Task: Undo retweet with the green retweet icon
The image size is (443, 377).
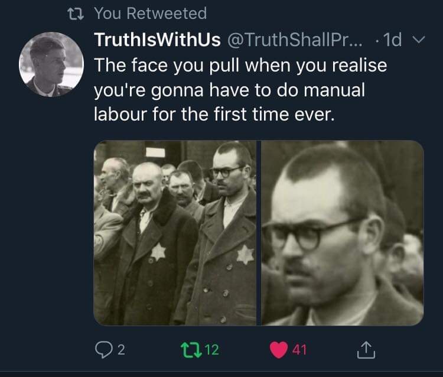Action: [x=191, y=350]
